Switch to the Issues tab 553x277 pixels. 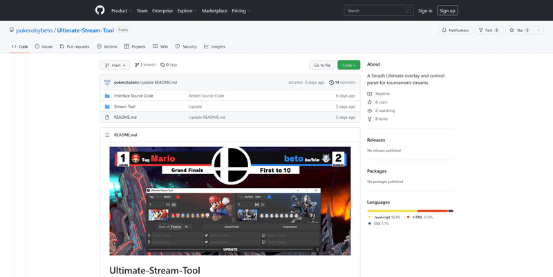pos(44,46)
